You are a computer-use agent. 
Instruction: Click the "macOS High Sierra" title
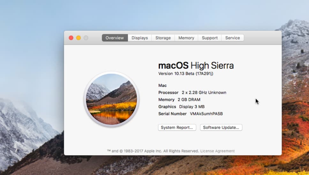196,65
